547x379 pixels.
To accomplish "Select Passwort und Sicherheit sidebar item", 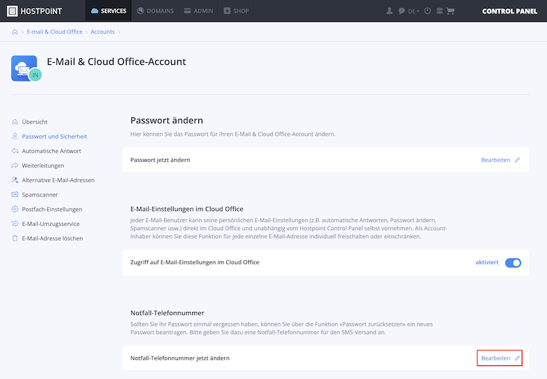I will pos(55,137).
